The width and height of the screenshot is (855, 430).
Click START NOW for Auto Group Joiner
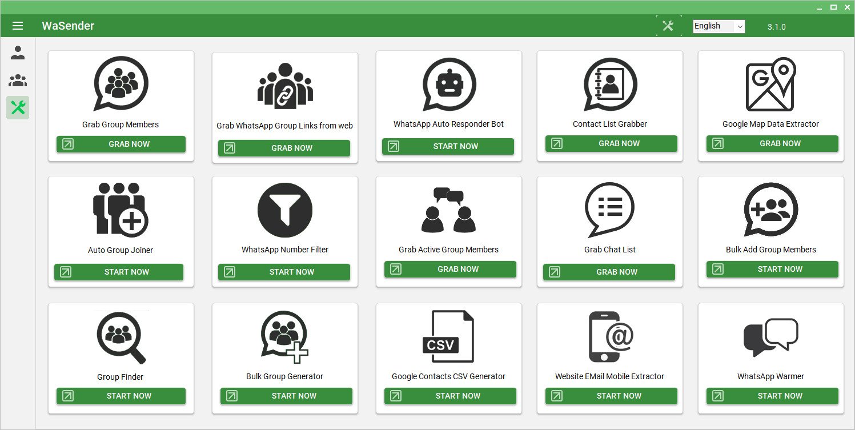[119, 272]
